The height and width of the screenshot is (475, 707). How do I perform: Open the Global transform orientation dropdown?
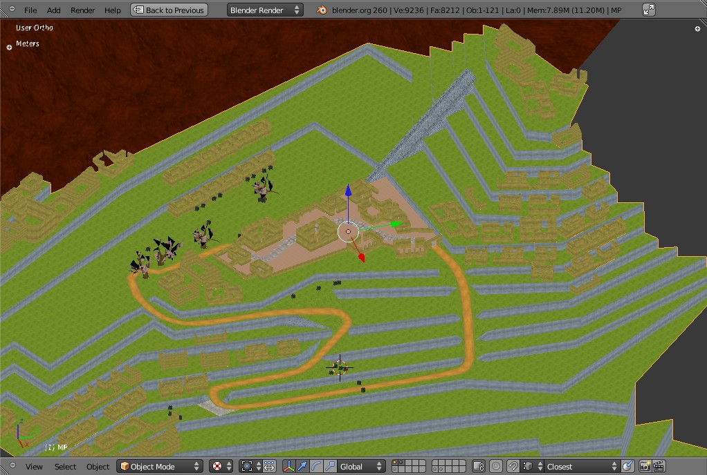pyautogui.click(x=360, y=467)
